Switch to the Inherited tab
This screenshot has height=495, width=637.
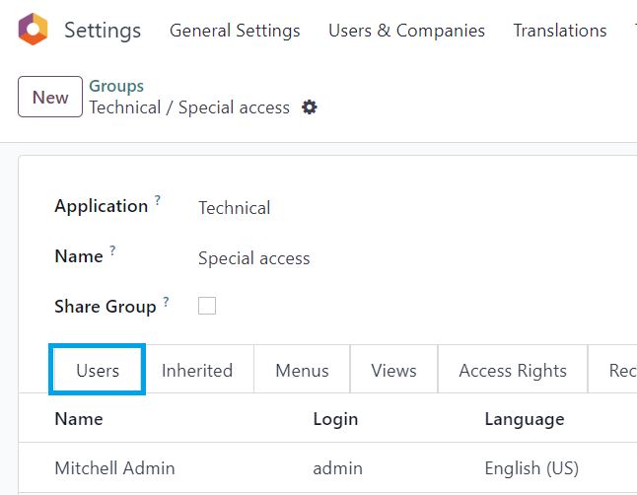point(197,370)
